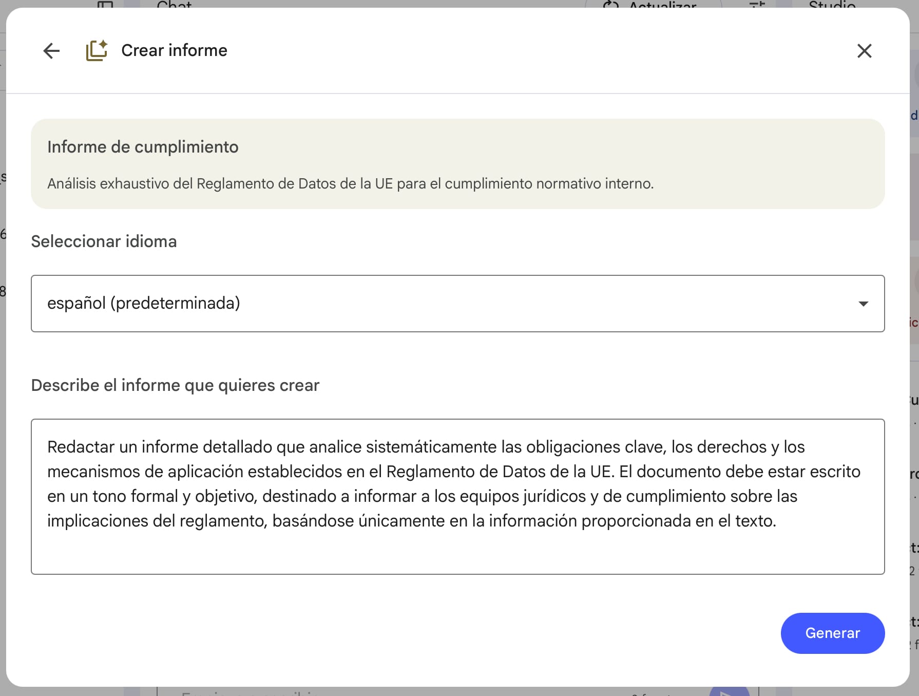This screenshot has height=696, width=919.
Task: Open the tune settings icon near Studio
Action: [757, 5]
